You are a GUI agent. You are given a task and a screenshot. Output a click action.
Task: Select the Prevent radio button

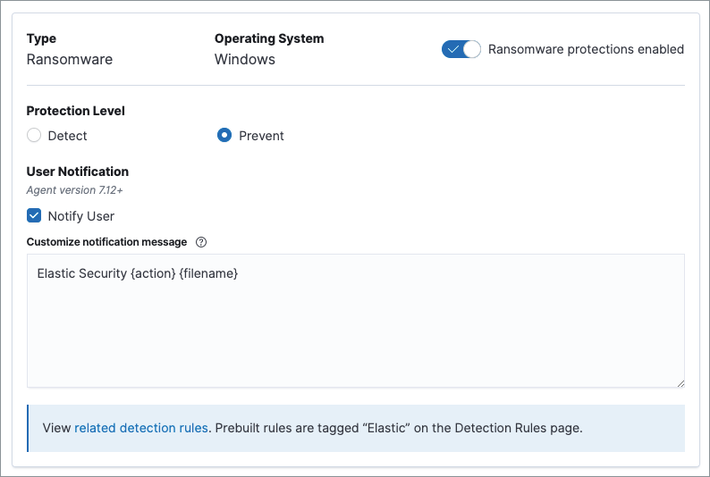tap(224, 136)
